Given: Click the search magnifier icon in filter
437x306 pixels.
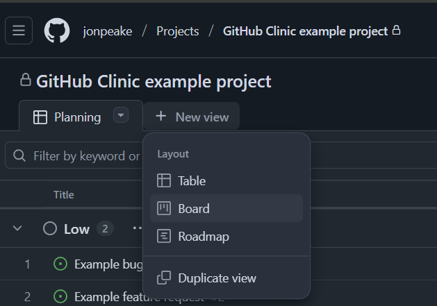Looking at the screenshot, I should tap(19, 155).
